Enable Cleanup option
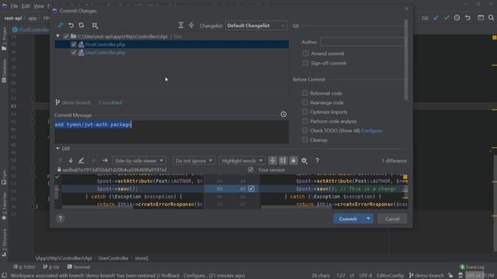Screen dimensions: 497x279 coord(305,139)
